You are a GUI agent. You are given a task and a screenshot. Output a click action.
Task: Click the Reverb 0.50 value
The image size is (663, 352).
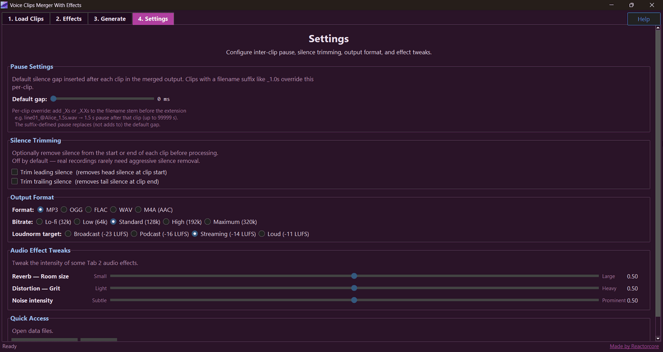pos(632,276)
